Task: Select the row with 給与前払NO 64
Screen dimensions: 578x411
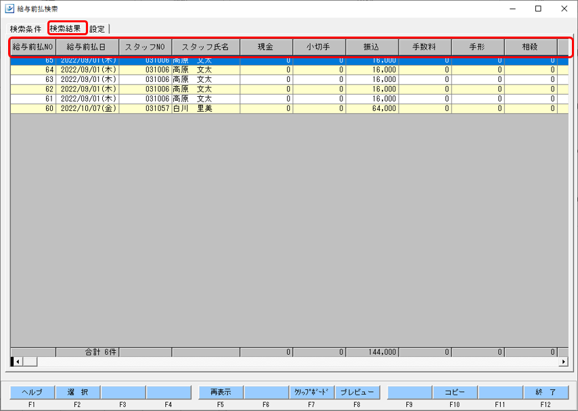Action: 290,70
